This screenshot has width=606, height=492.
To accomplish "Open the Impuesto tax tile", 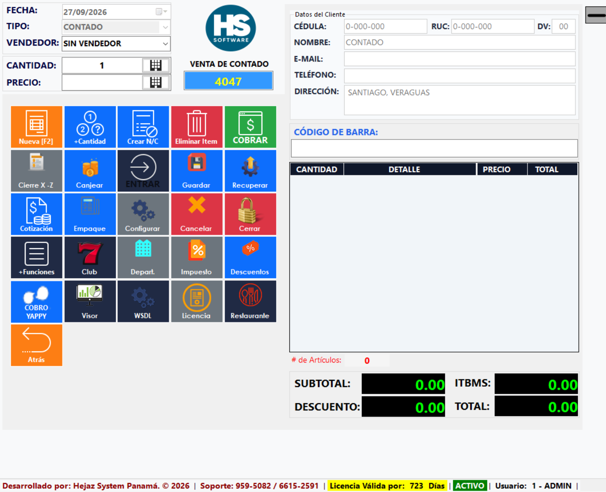I will [x=197, y=257].
